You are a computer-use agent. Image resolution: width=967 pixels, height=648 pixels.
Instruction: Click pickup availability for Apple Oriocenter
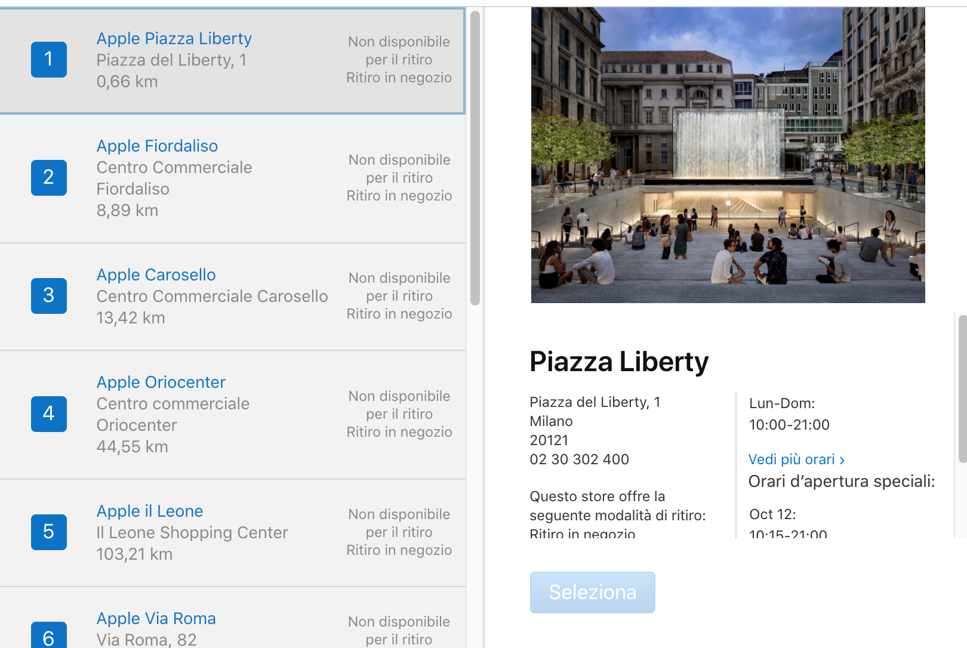click(399, 414)
